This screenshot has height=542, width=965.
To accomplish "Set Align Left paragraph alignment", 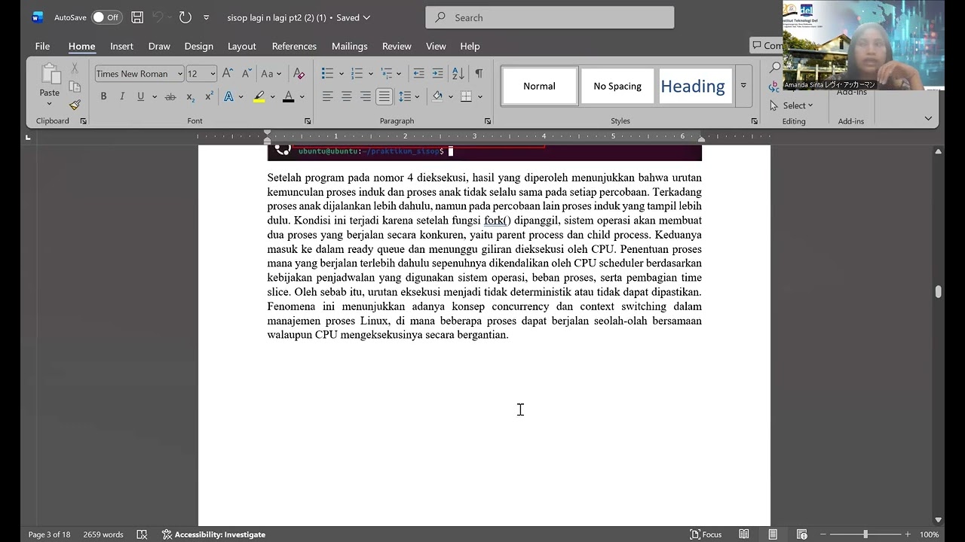I will pyautogui.click(x=327, y=96).
